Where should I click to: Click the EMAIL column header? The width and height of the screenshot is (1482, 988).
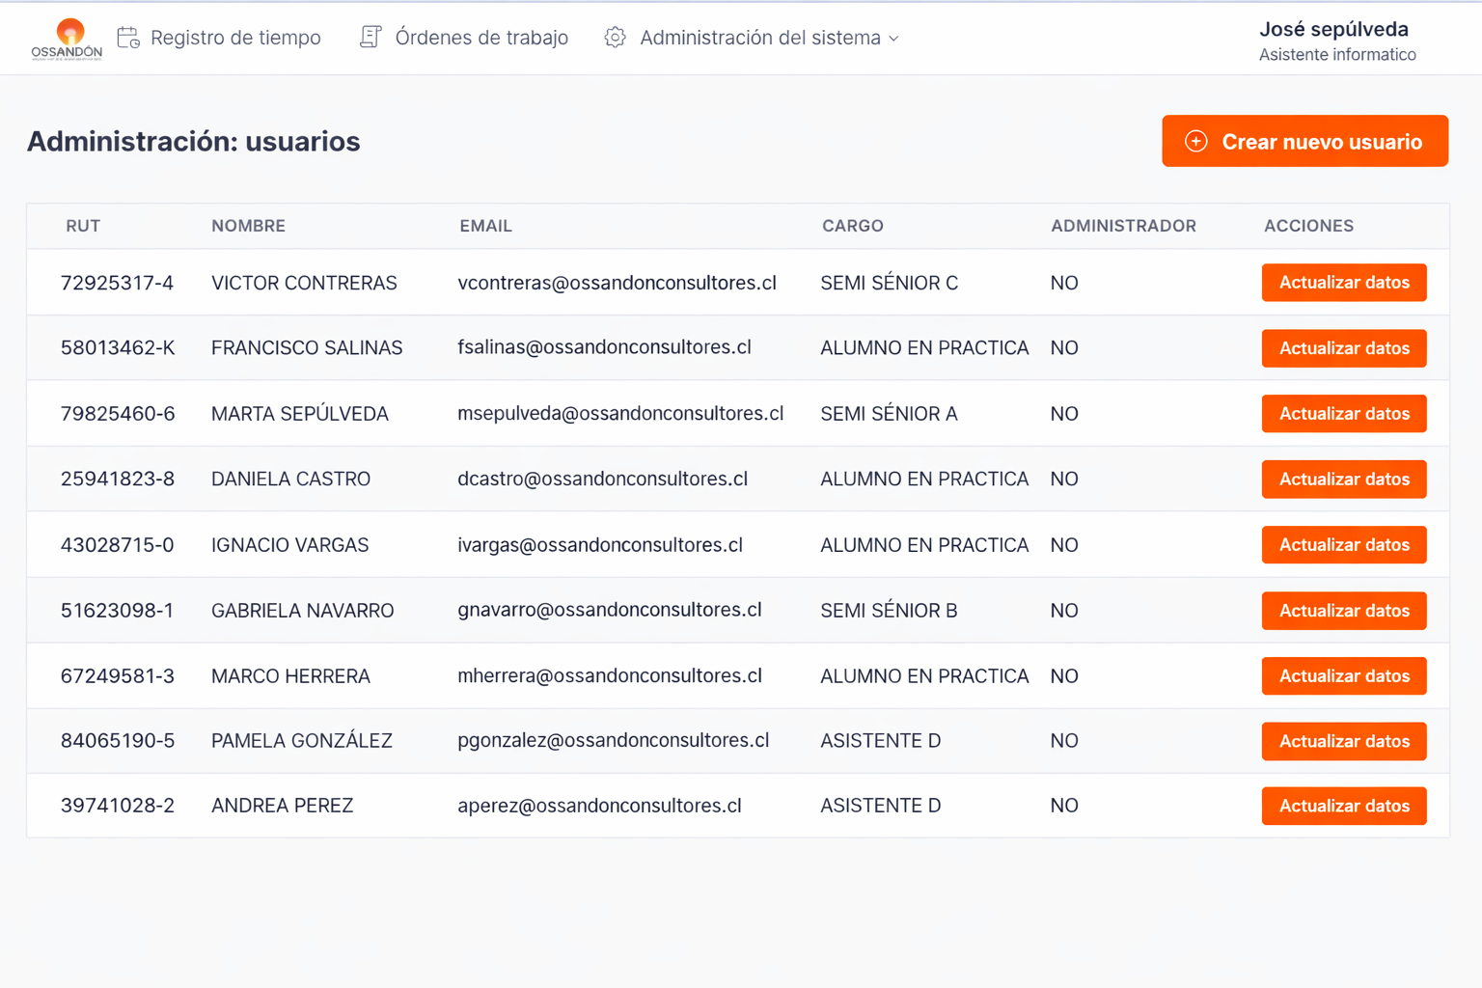[x=485, y=226]
